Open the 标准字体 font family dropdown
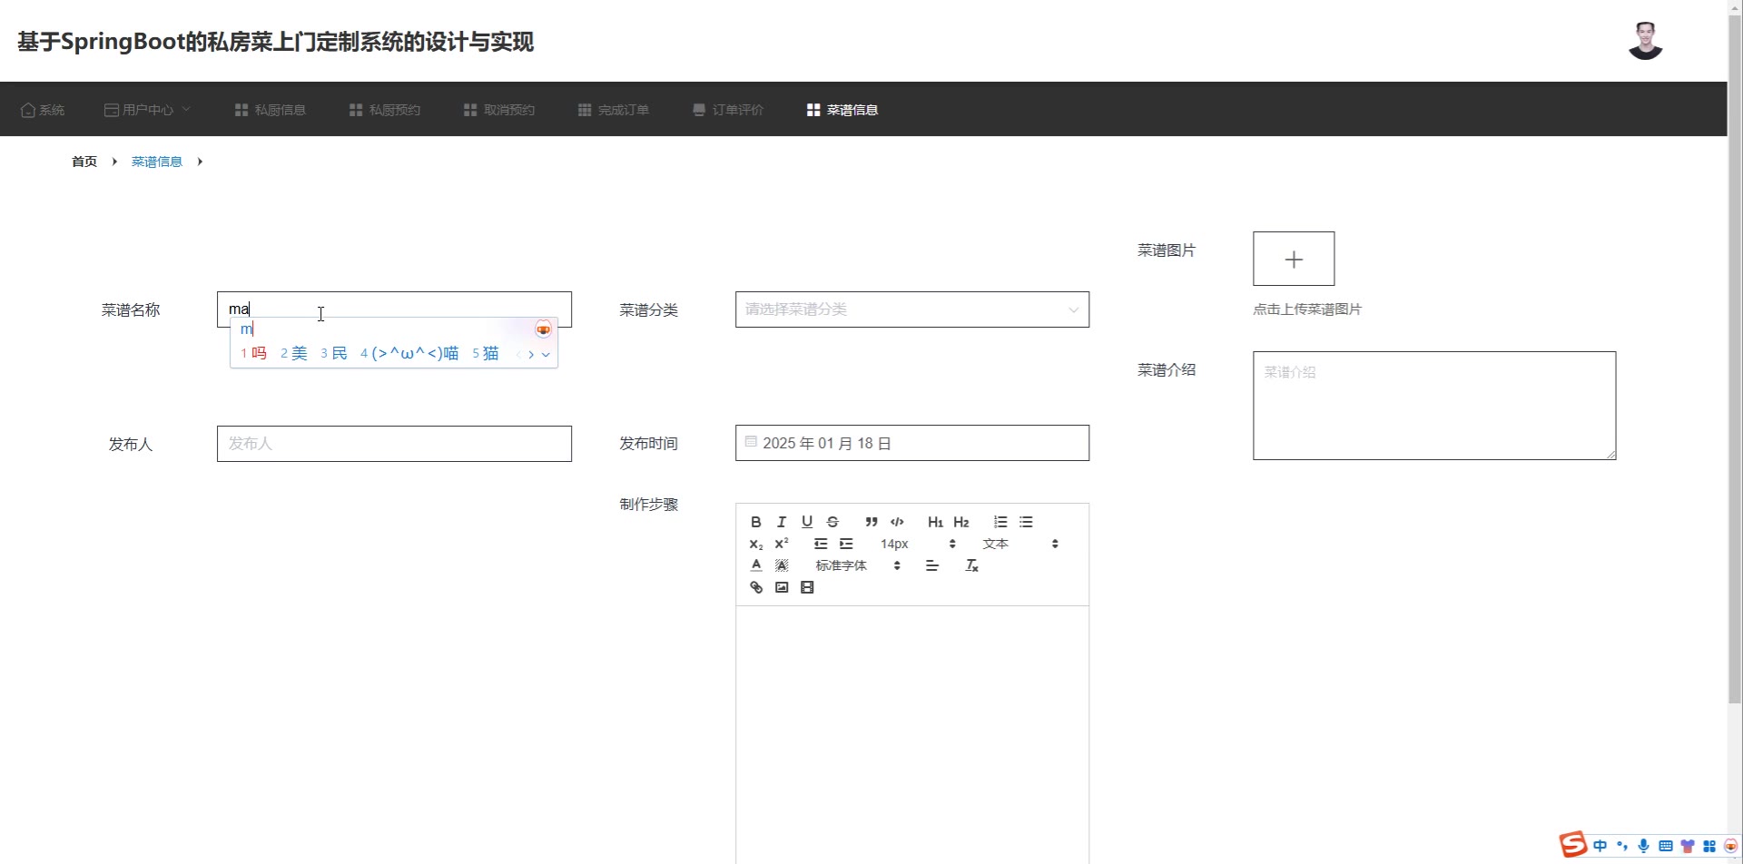Screen dimensions: 1743x864 [857, 565]
